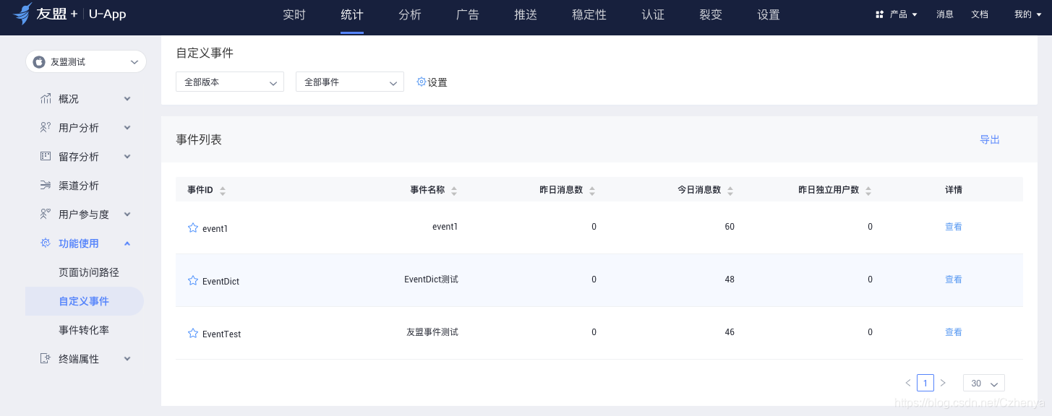Go to next page arrow
The height and width of the screenshot is (416, 1052).
(943, 383)
